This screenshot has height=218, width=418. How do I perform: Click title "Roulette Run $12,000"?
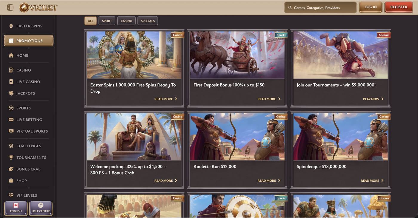pyautogui.click(x=215, y=167)
